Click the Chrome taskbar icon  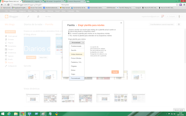point(23,114)
